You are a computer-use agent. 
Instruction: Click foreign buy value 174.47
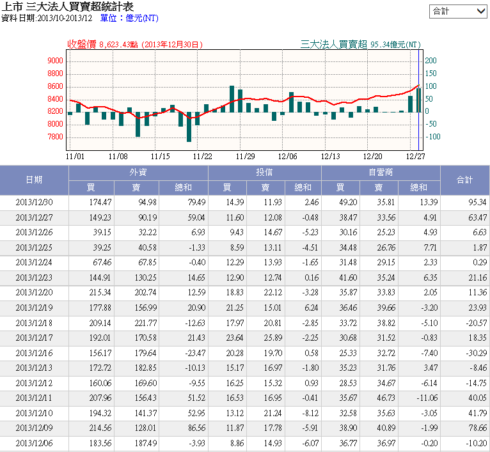100,203
